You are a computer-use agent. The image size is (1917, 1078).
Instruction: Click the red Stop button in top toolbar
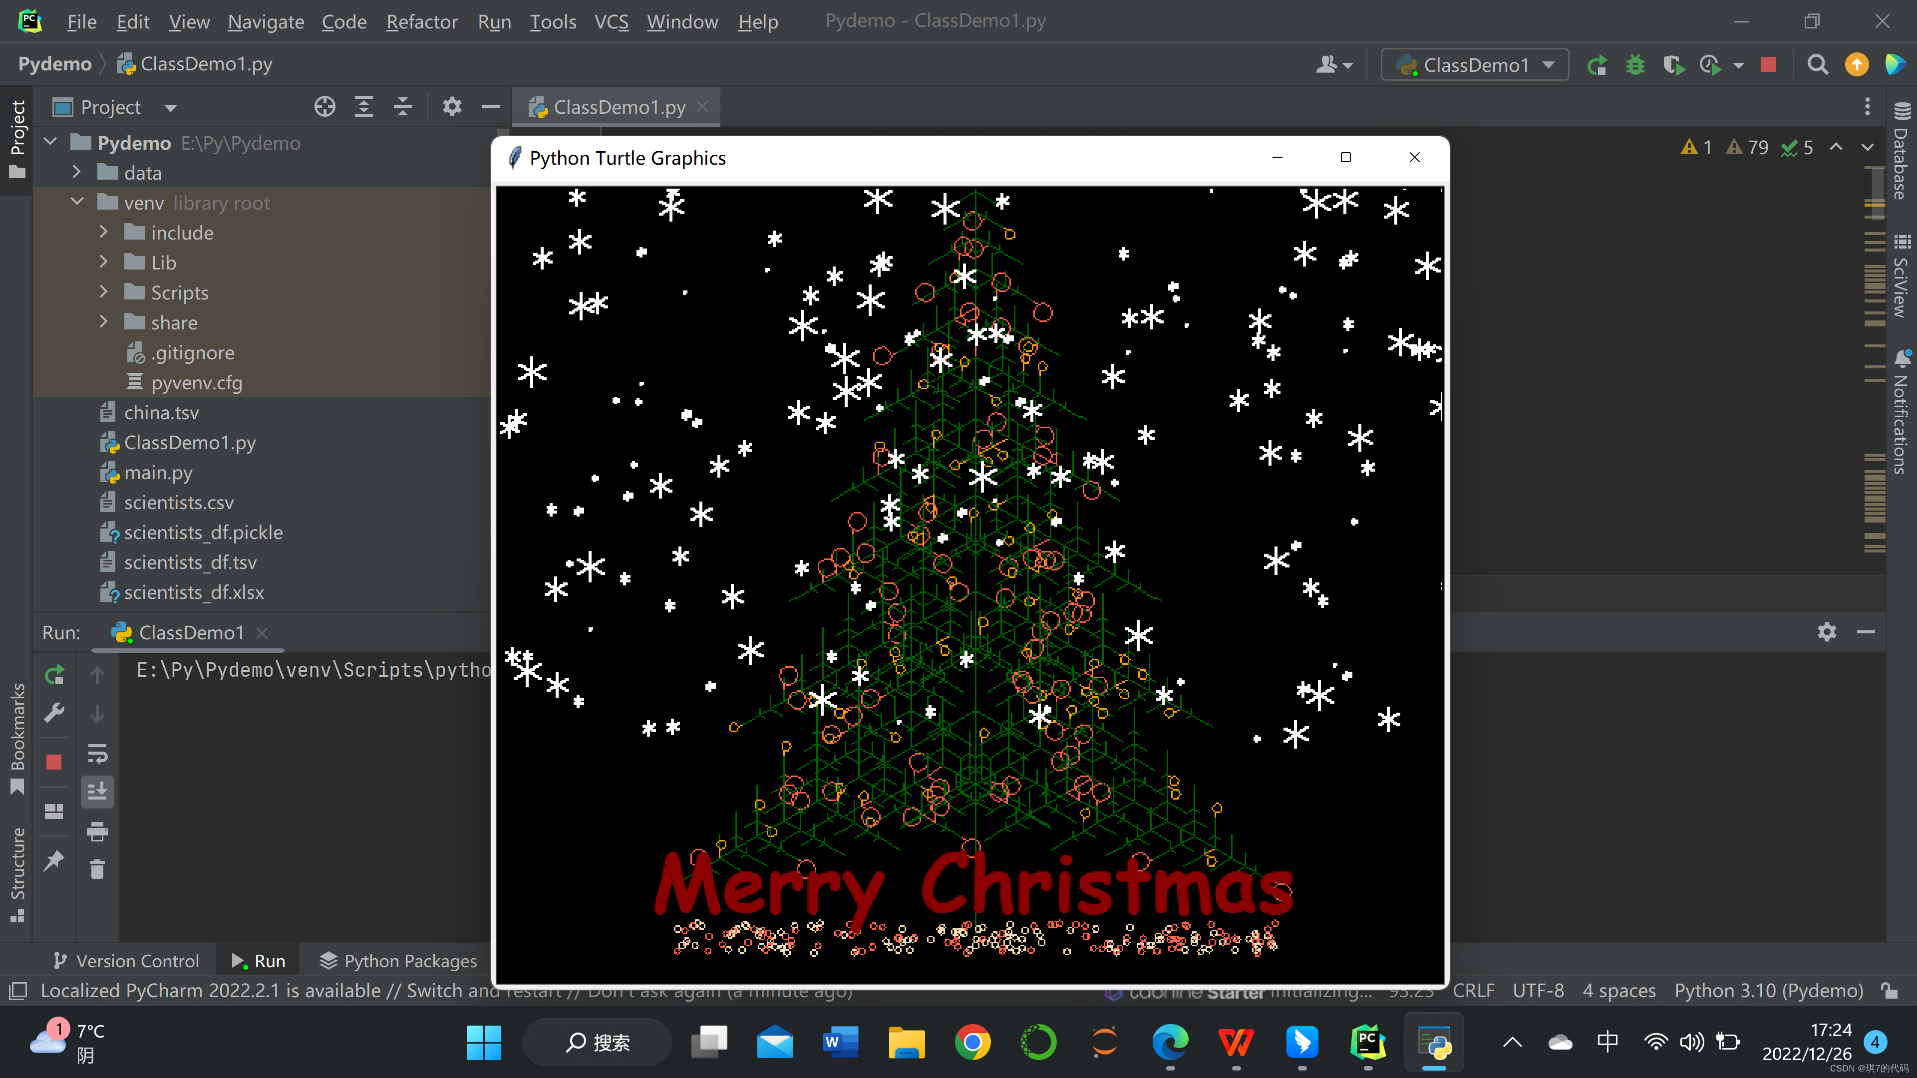click(x=1768, y=65)
